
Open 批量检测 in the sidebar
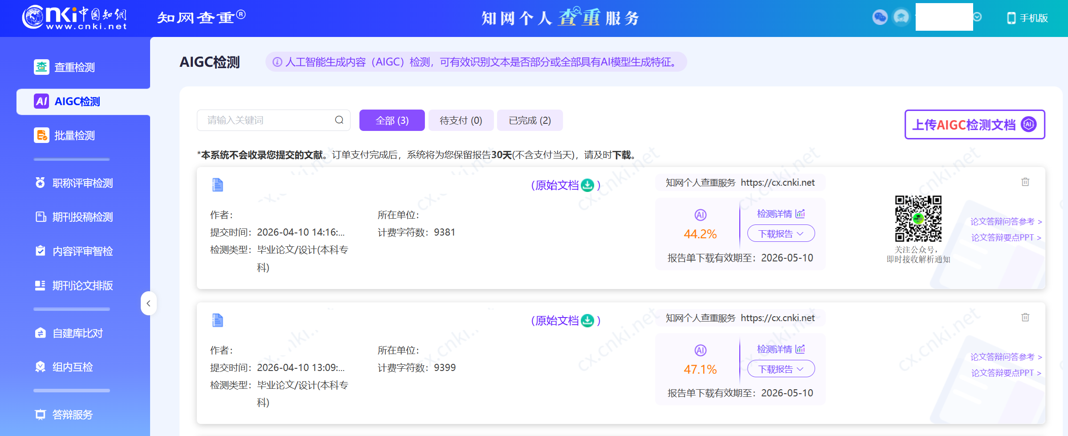(x=74, y=135)
